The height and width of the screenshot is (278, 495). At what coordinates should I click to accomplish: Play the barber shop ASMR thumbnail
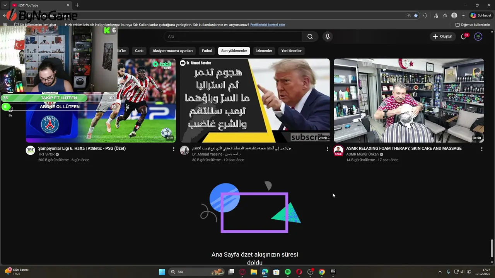pyautogui.click(x=409, y=100)
